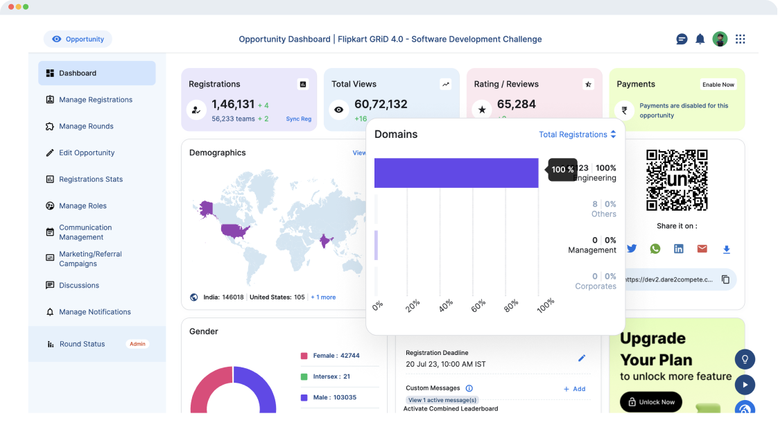778x434 pixels.
Task: Click the 'Corporates' domain label
Action: click(x=596, y=286)
